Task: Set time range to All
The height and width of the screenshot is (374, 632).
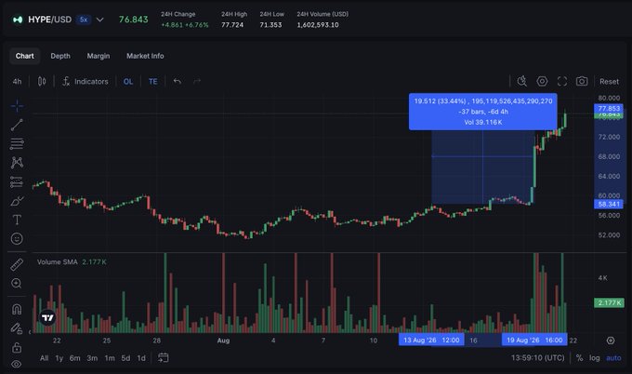Action: (44, 358)
